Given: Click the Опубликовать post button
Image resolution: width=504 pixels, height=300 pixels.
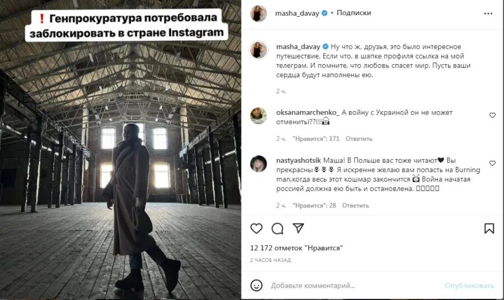Looking at the screenshot, I should pos(469,285).
